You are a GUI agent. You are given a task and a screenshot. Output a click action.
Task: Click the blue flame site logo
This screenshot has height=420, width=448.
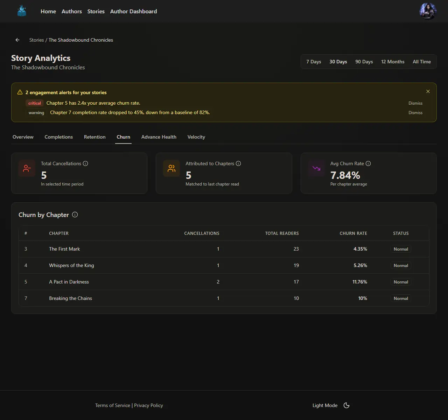[x=22, y=11]
